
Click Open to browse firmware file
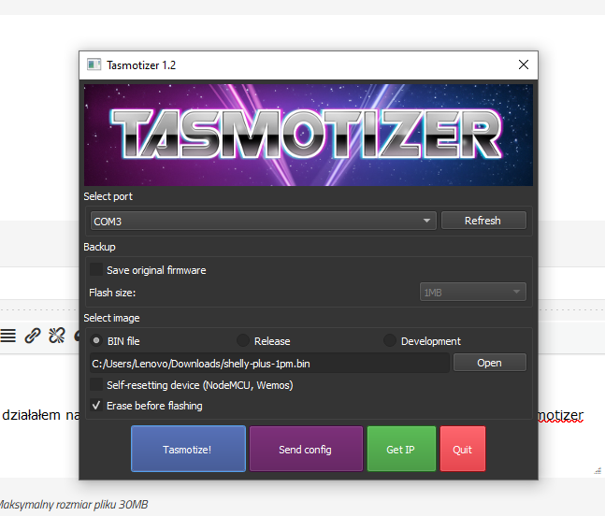coord(490,363)
